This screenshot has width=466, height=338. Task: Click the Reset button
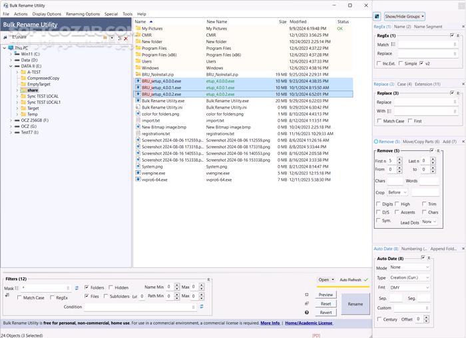326,303
